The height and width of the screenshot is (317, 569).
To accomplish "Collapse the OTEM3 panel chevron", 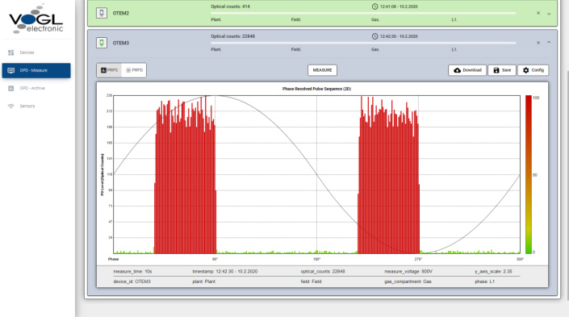I will click(549, 43).
